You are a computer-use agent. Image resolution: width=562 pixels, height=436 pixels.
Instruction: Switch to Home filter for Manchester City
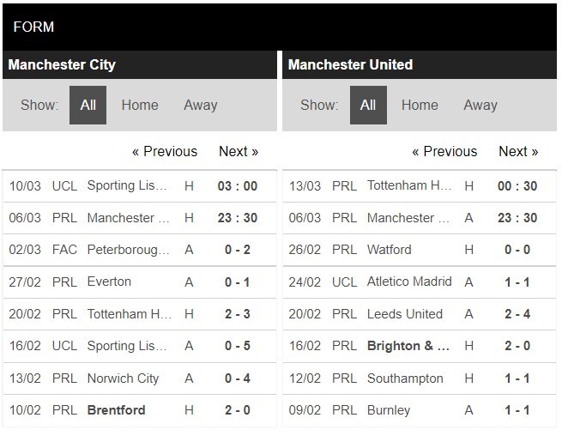tap(140, 105)
